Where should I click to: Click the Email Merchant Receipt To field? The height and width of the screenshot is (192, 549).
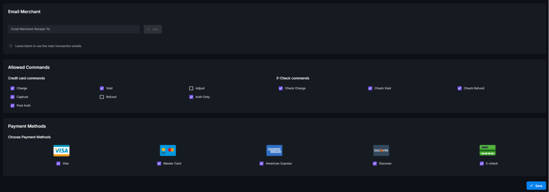(74, 29)
